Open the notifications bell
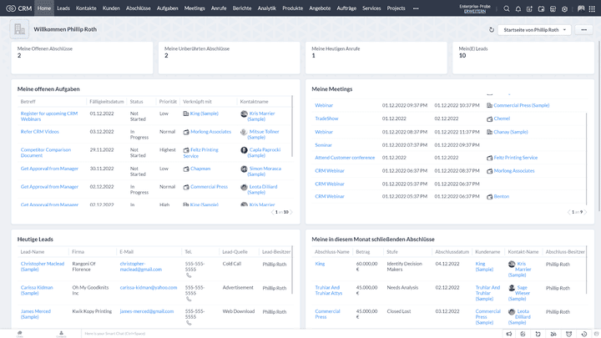Image resolution: width=601 pixels, height=338 pixels. 518,8
